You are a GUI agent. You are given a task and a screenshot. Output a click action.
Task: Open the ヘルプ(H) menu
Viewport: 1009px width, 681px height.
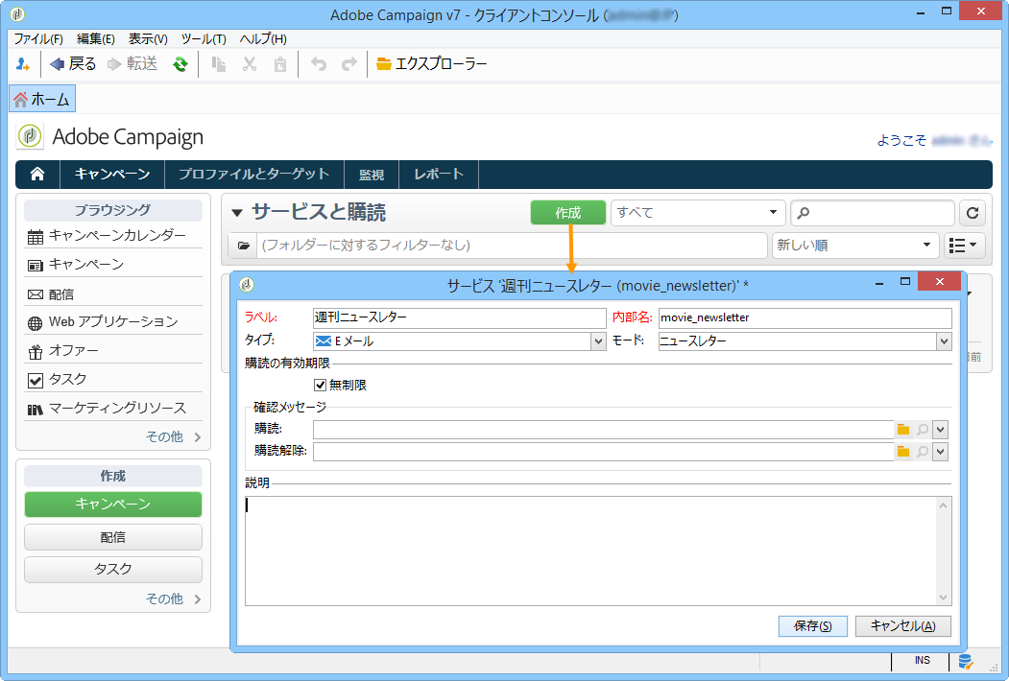pos(263,39)
